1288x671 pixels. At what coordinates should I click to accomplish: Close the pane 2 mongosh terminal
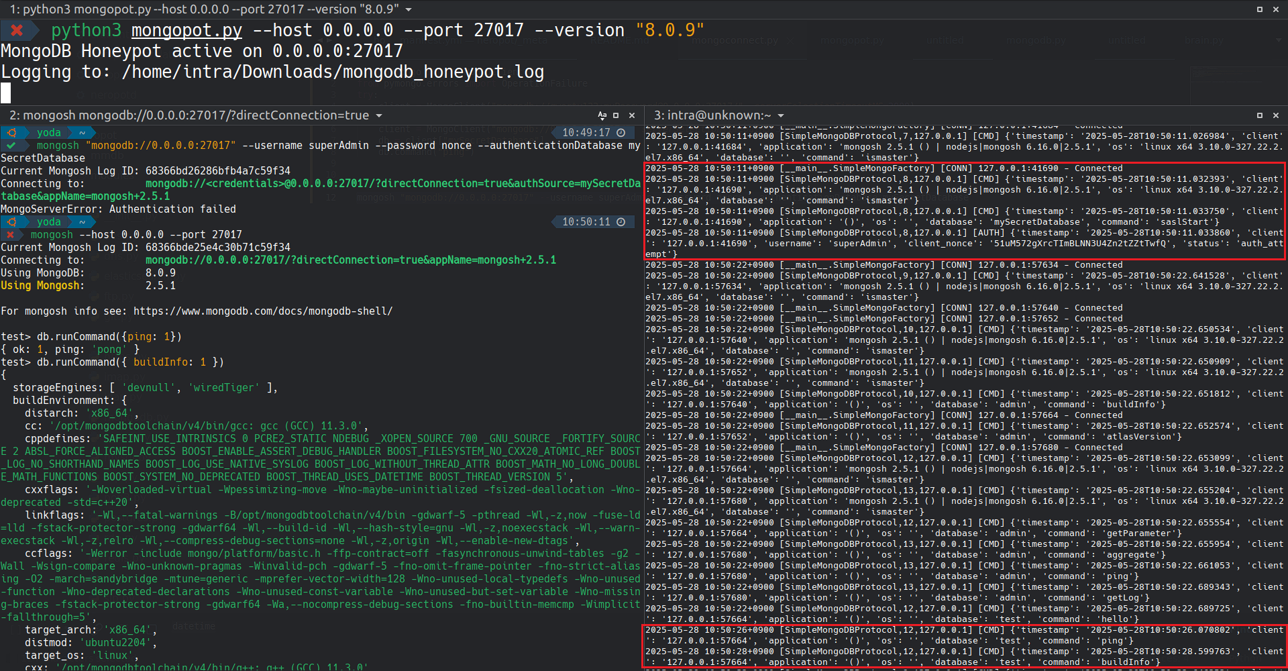pyautogui.click(x=632, y=115)
